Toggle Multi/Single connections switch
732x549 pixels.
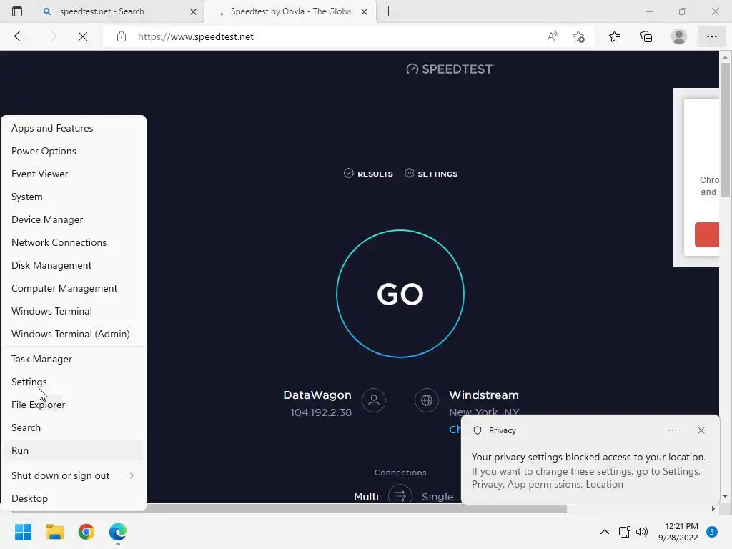[x=400, y=495]
